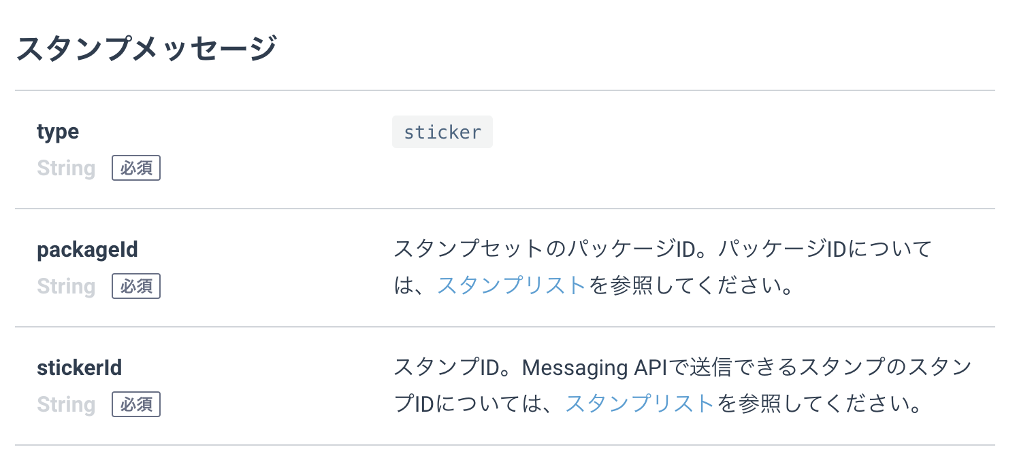1017x462 pixels.
Task: Click the String label under stickerId
Action: [x=66, y=404]
